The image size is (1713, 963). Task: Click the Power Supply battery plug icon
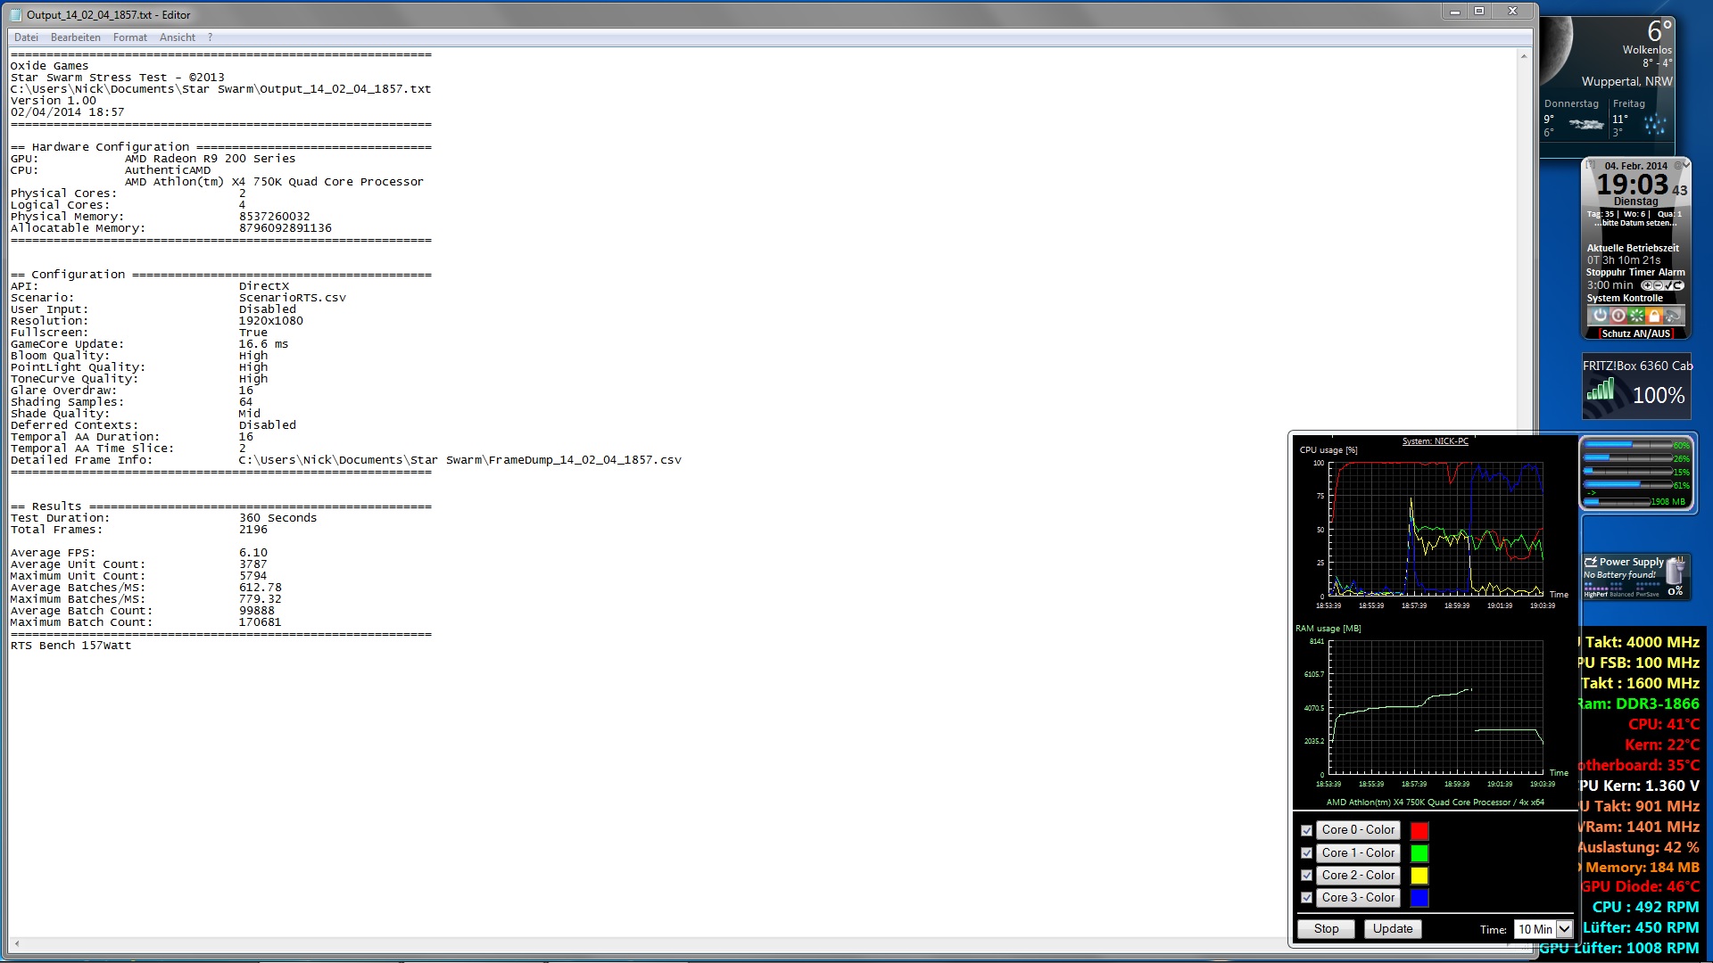tap(1675, 569)
